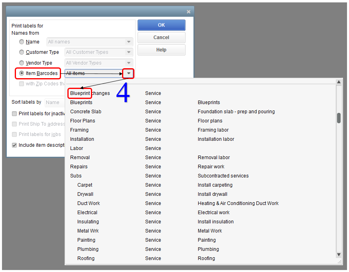Choose Framing from the item list
Viewport: 349px width, 272px height.
pyautogui.click(x=80, y=130)
